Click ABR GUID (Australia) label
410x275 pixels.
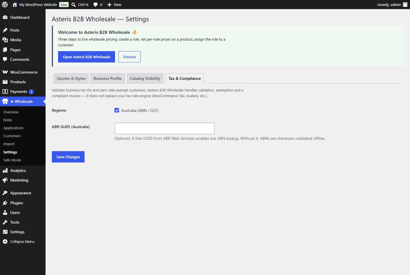(71, 127)
